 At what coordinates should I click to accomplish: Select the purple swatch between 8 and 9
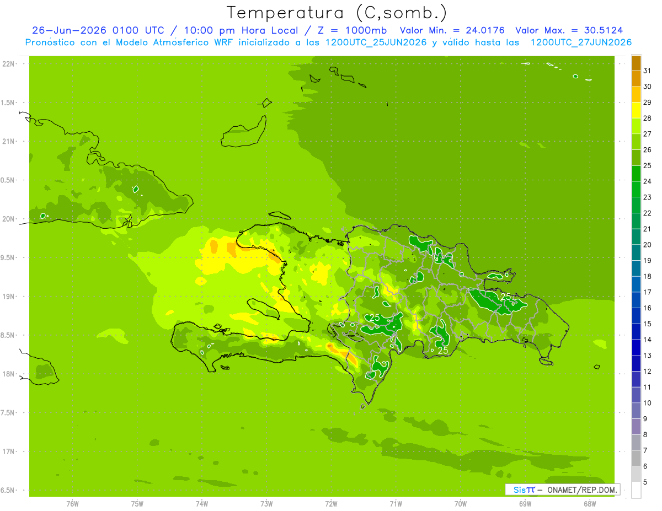tap(636, 427)
